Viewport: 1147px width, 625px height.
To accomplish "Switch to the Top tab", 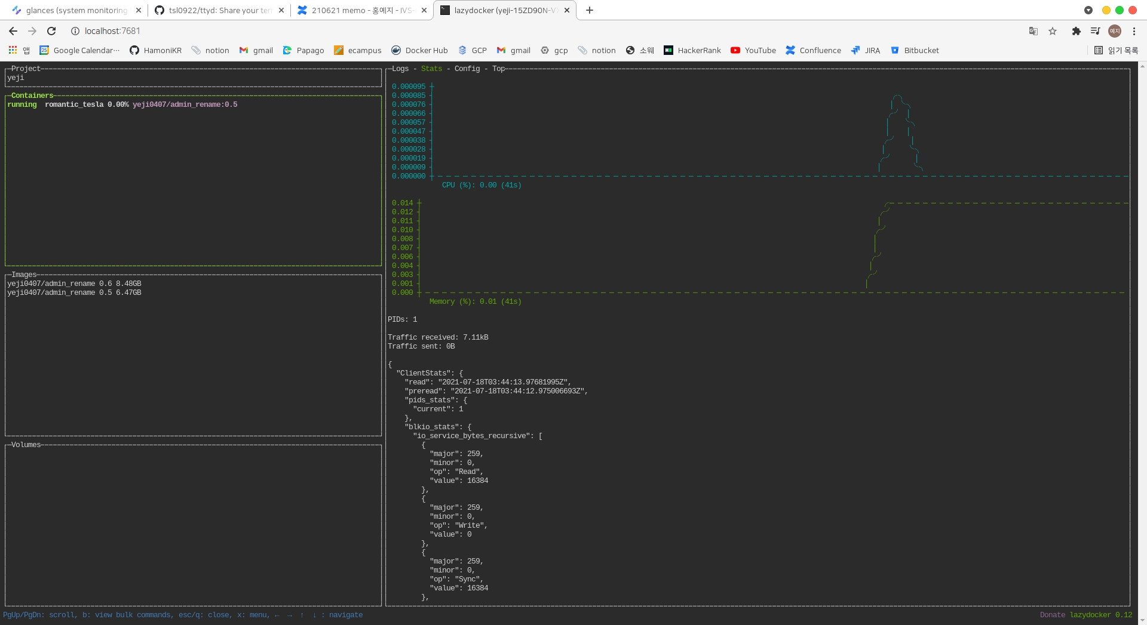I will click(x=498, y=69).
